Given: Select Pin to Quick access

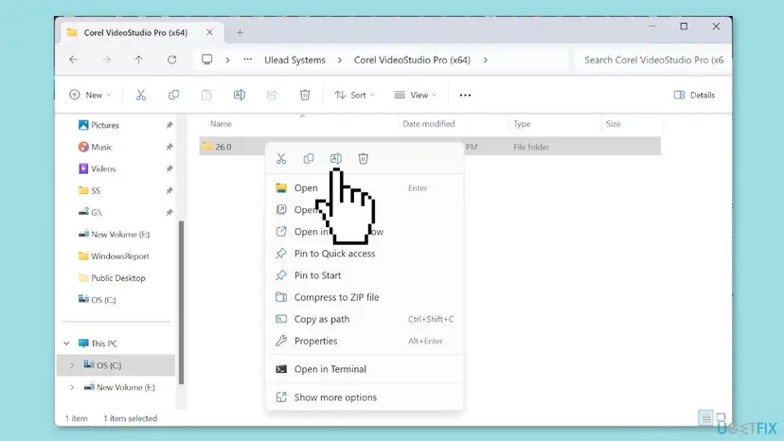Looking at the screenshot, I should point(364,254).
